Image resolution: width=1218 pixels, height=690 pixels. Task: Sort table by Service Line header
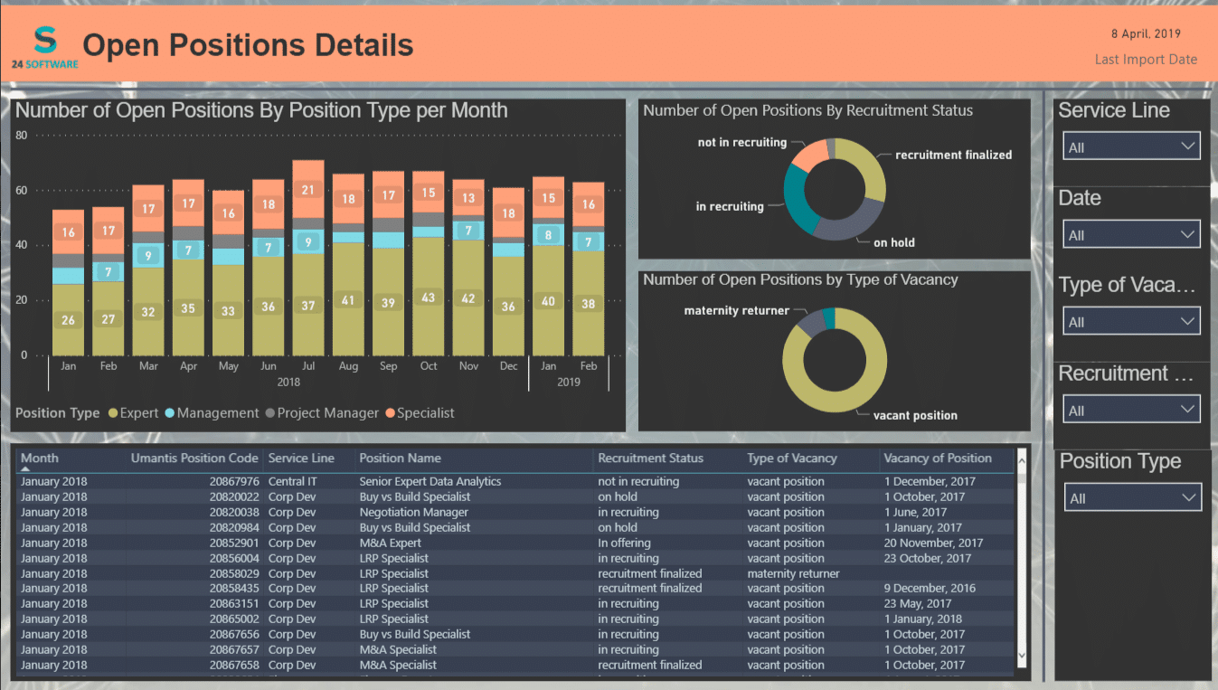[x=301, y=458]
